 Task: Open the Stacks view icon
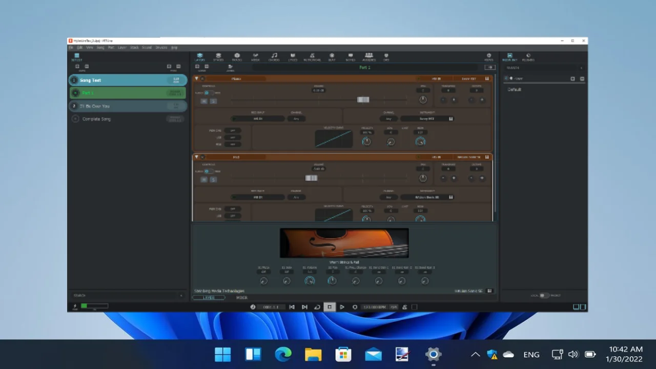(x=218, y=56)
